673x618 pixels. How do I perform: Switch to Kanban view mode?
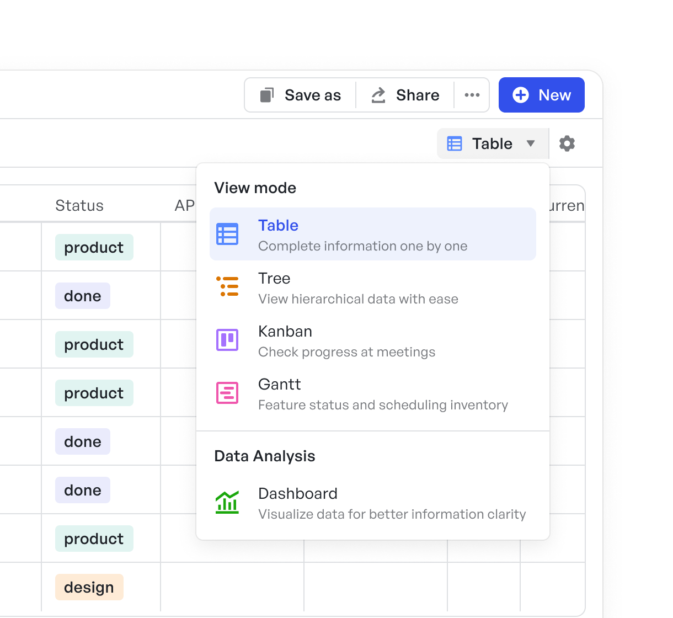(x=373, y=340)
